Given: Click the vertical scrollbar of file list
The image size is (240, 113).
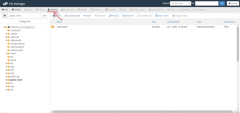Looking at the screenshot, I should pos(238,44).
